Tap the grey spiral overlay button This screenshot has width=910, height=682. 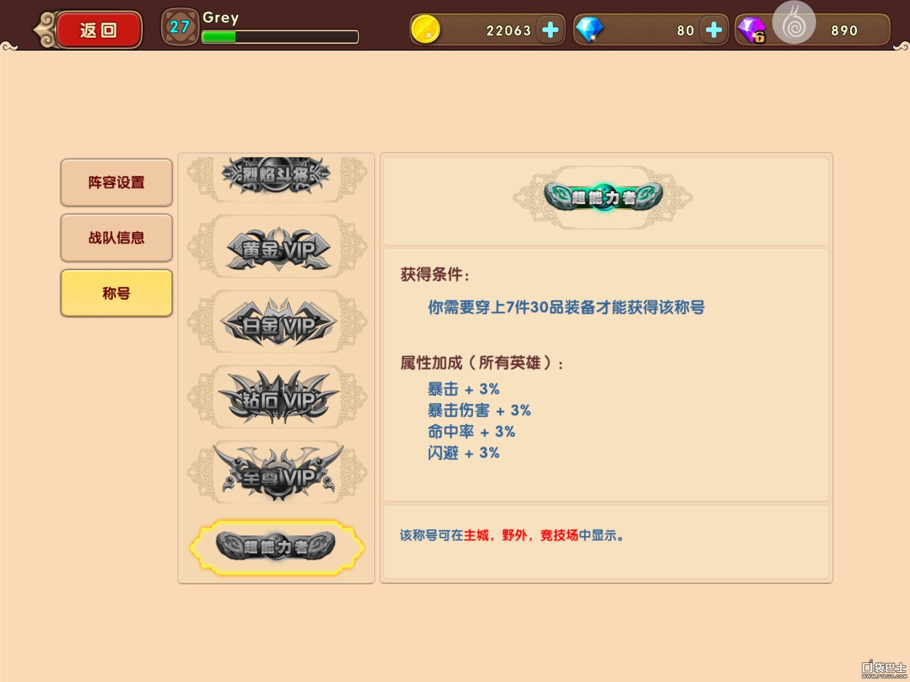tap(794, 23)
